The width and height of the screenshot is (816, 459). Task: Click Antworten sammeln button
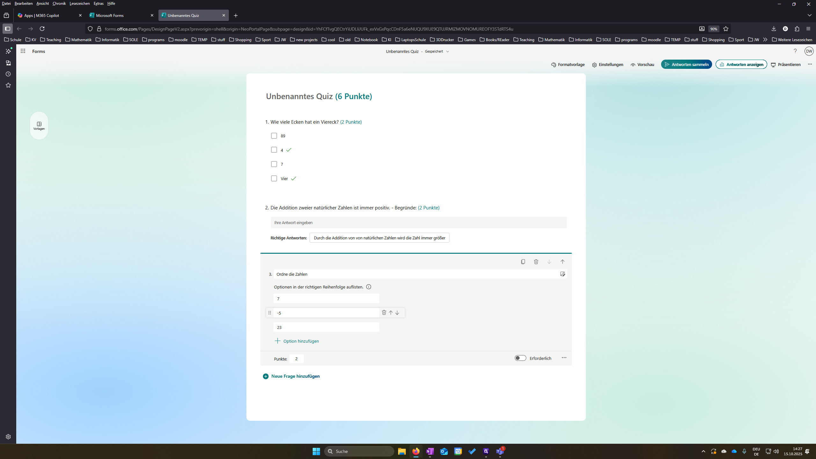click(x=686, y=64)
